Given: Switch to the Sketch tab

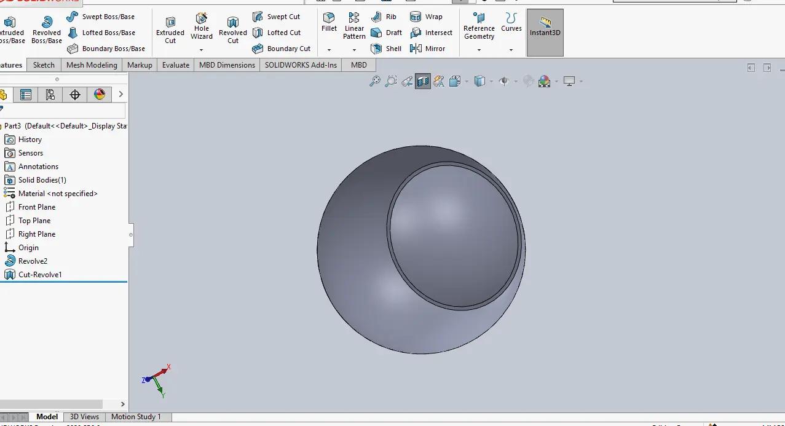Looking at the screenshot, I should coord(44,65).
